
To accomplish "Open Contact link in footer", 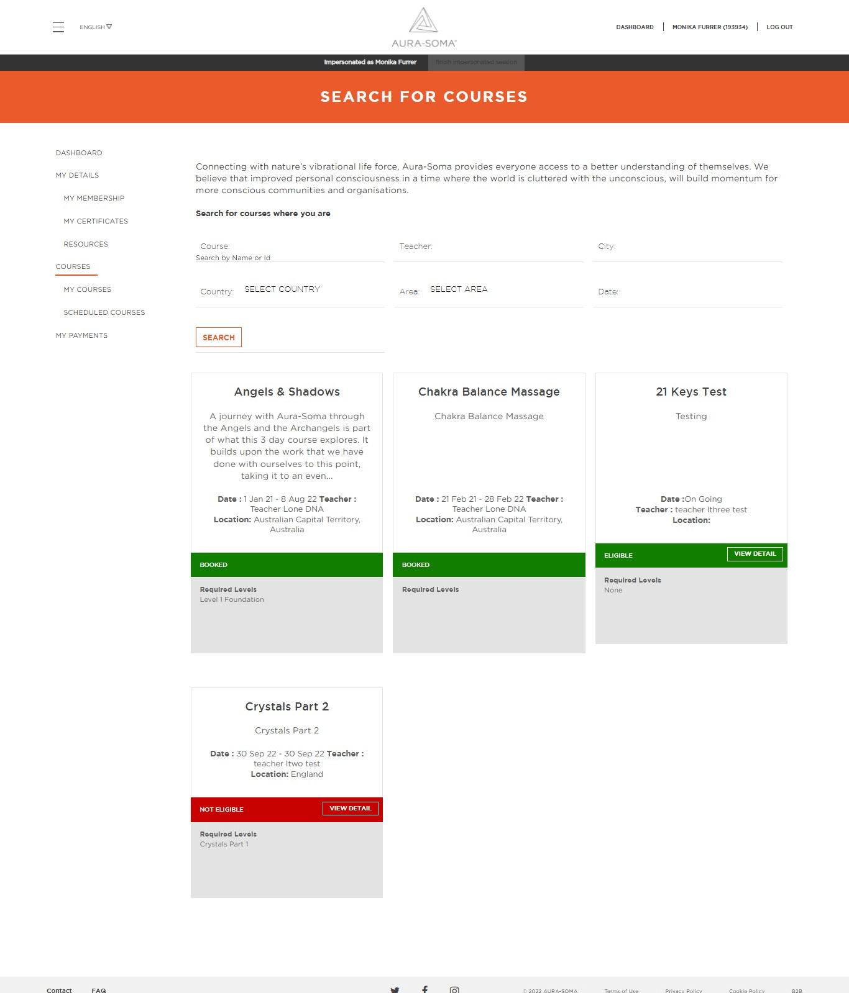I will (59, 990).
